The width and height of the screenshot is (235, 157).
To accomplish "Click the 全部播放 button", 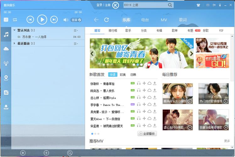I will [x=147, y=133].
